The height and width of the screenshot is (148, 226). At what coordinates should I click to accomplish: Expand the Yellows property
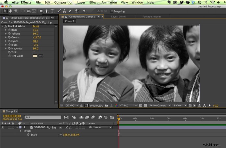pos(6,34)
